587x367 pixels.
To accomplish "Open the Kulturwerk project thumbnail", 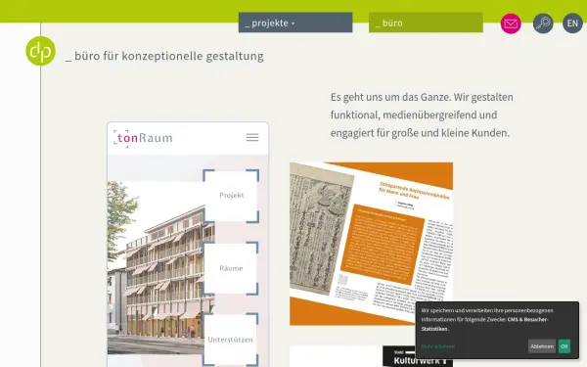I will click(371, 356).
